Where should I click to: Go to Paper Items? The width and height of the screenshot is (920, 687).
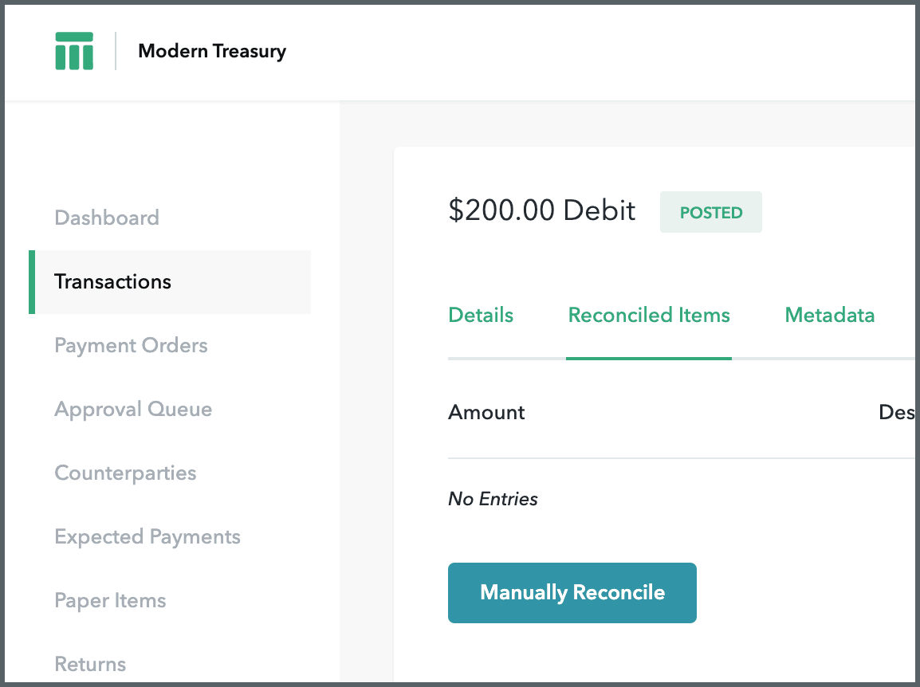110,600
